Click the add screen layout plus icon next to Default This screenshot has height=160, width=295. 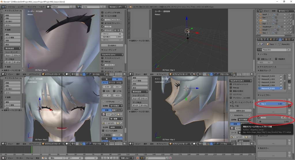(71, 7)
